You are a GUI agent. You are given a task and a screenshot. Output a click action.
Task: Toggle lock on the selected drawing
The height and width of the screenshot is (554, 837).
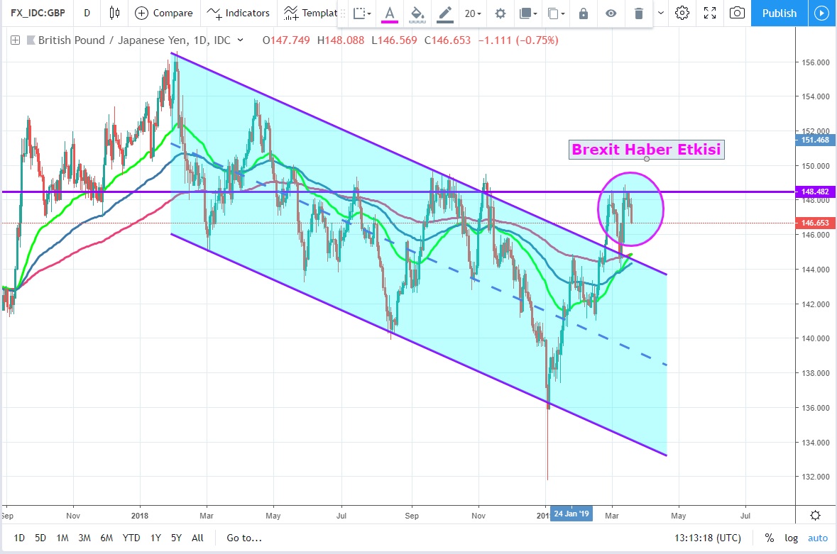[584, 13]
